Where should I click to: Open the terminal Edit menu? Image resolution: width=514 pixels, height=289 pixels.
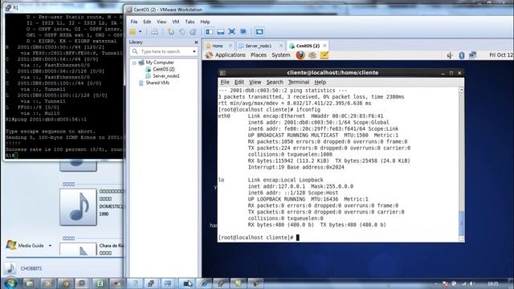click(x=239, y=82)
